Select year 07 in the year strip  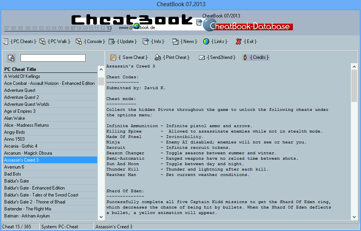73,28
